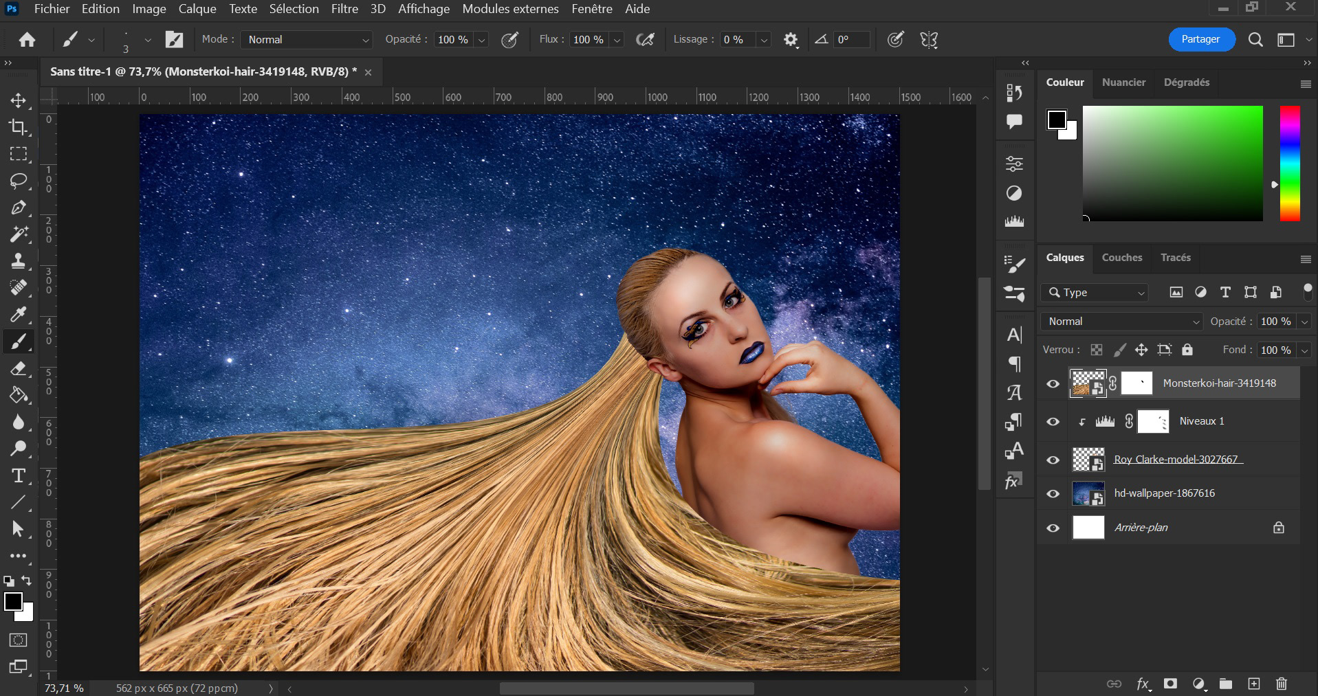Screen dimensions: 1318x696
Task: Expand the layer Opacité dropdown
Action: [x=1304, y=322]
